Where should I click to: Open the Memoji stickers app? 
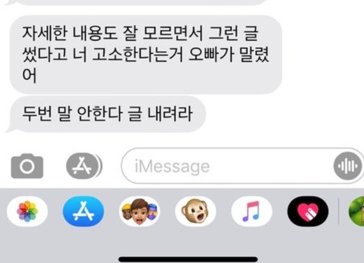(139, 211)
